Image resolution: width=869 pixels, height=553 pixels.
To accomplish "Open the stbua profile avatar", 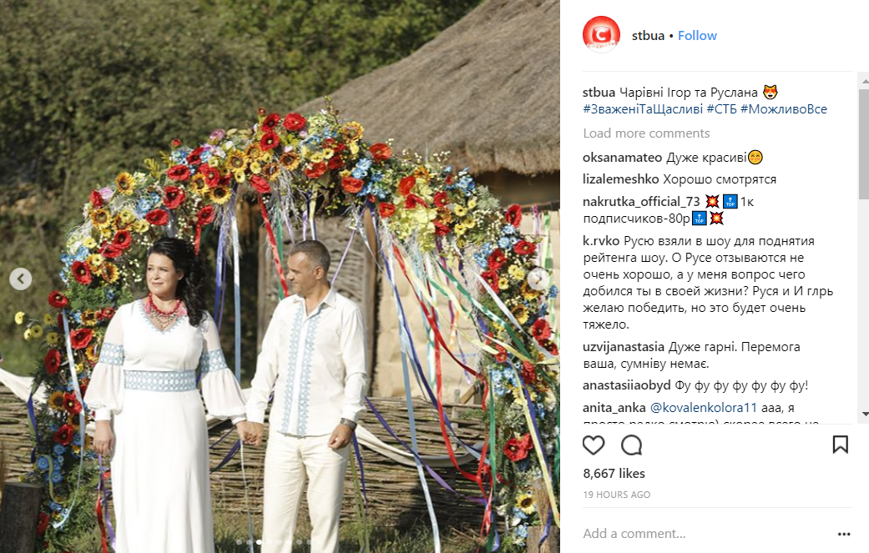I will click(601, 35).
